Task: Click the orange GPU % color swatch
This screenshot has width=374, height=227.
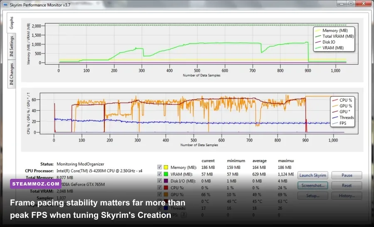Action: click(x=166, y=195)
